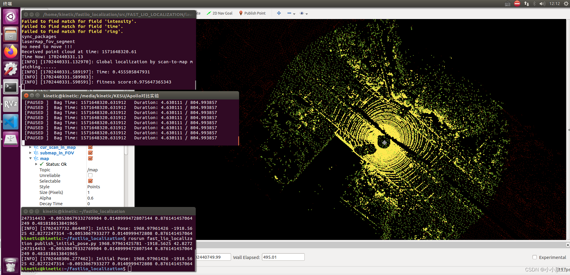This screenshot has height=275, width=570.
Task: Expand the Status: Ok entry
Action: point(36,164)
